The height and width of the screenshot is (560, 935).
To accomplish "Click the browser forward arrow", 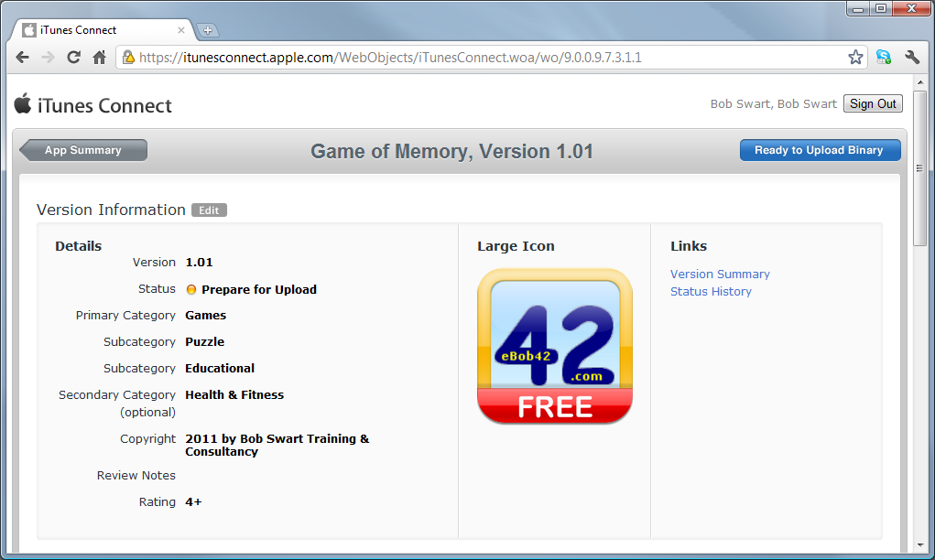I will 49,58.
